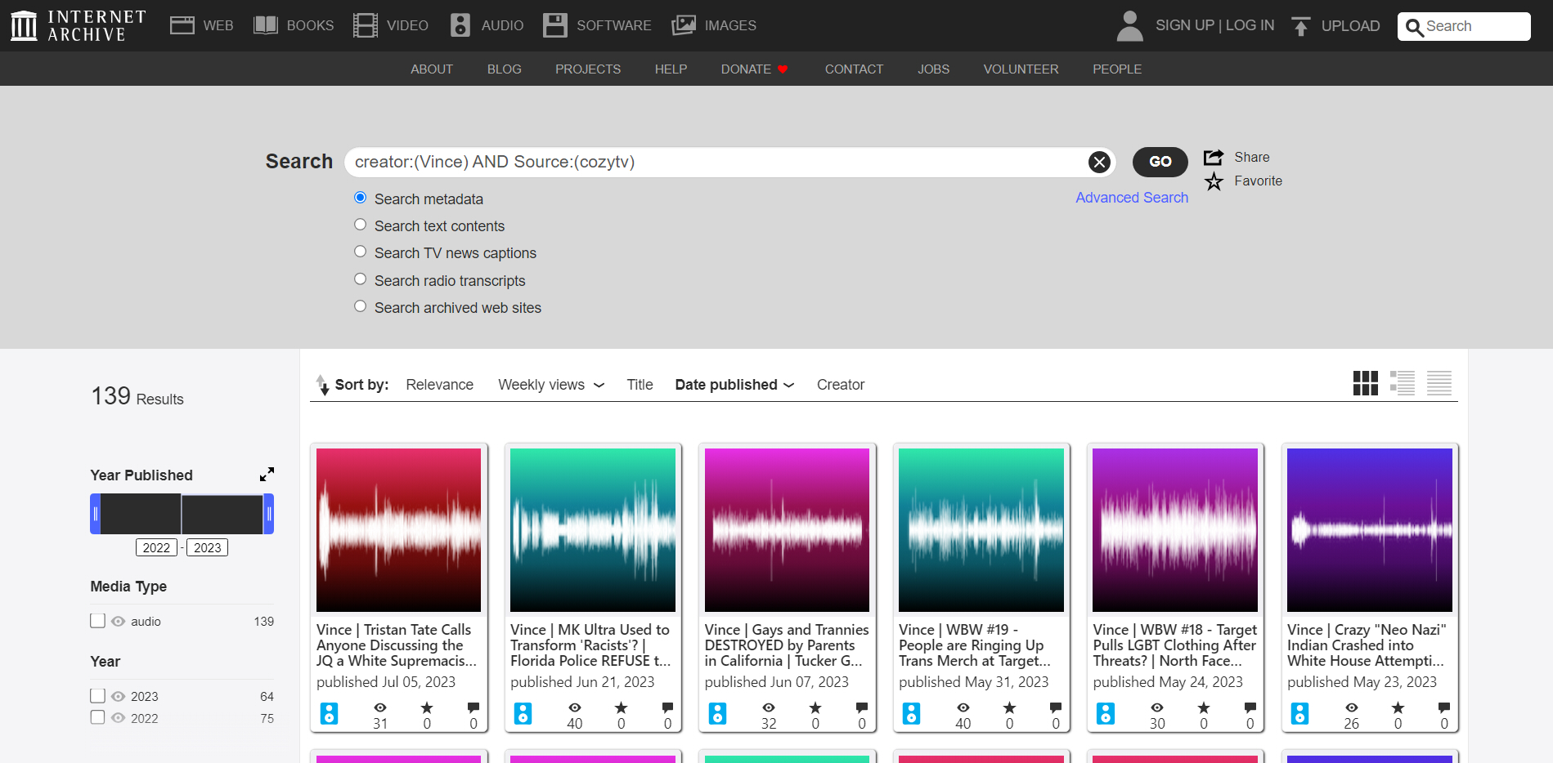Click the Share icon
The width and height of the screenshot is (1553, 763).
[1214, 157]
